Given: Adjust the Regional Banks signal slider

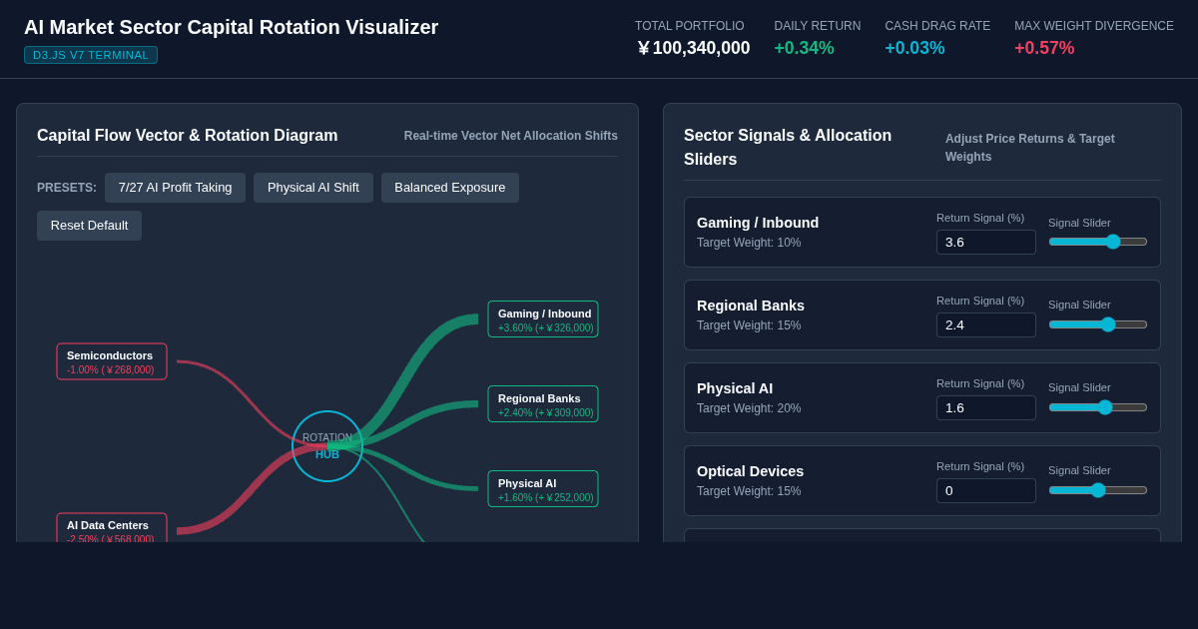Looking at the screenshot, I should [x=1098, y=324].
